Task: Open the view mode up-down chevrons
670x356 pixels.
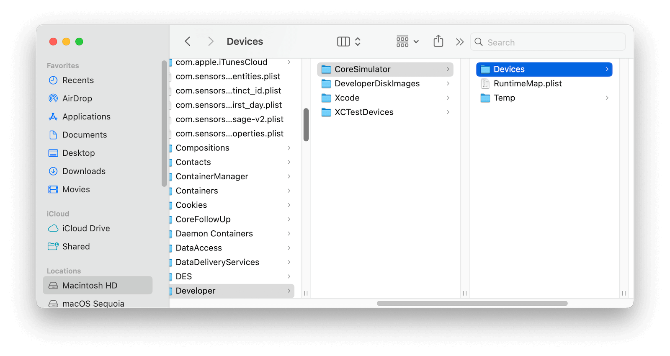Action: pyautogui.click(x=358, y=41)
